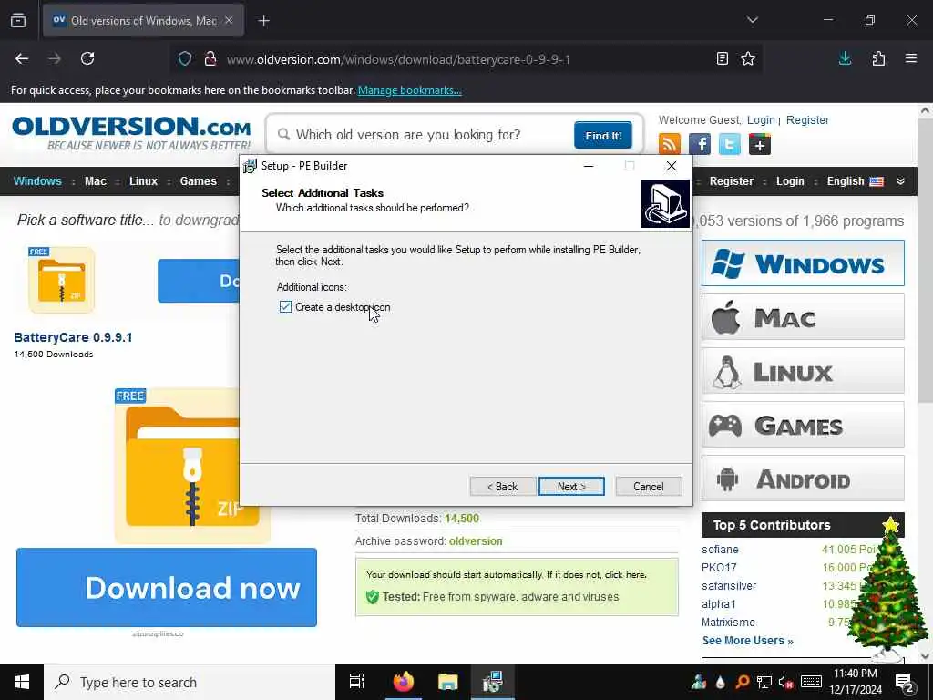The width and height of the screenshot is (933, 700).
Task: Select Mac in the nav bar
Action: pos(95,181)
